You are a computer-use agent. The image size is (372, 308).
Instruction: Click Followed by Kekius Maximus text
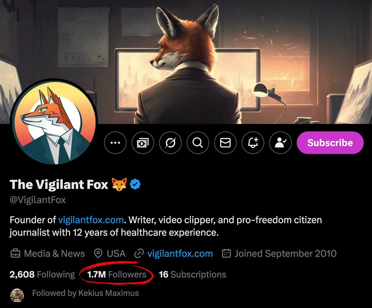pyautogui.click(x=85, y=293)
